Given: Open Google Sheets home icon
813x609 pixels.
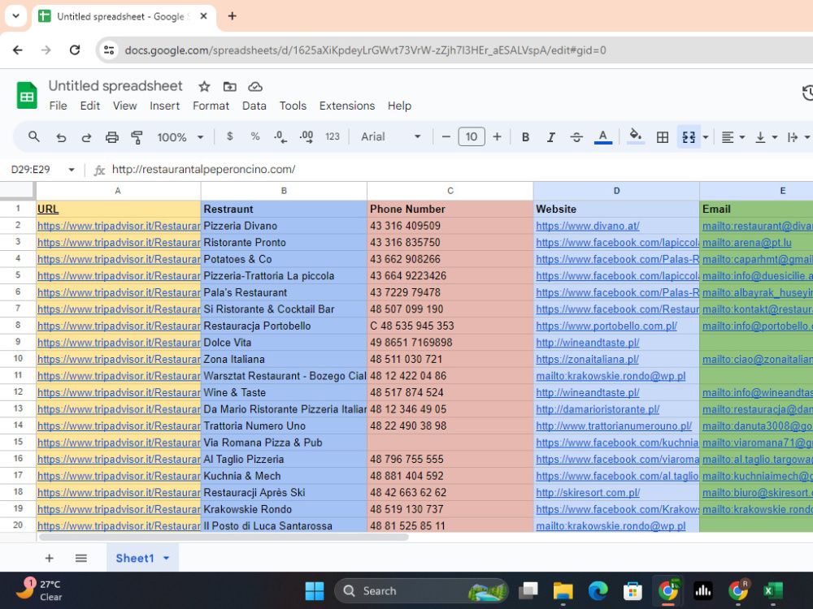Looking at the screenshot, I should coord(27,95).
